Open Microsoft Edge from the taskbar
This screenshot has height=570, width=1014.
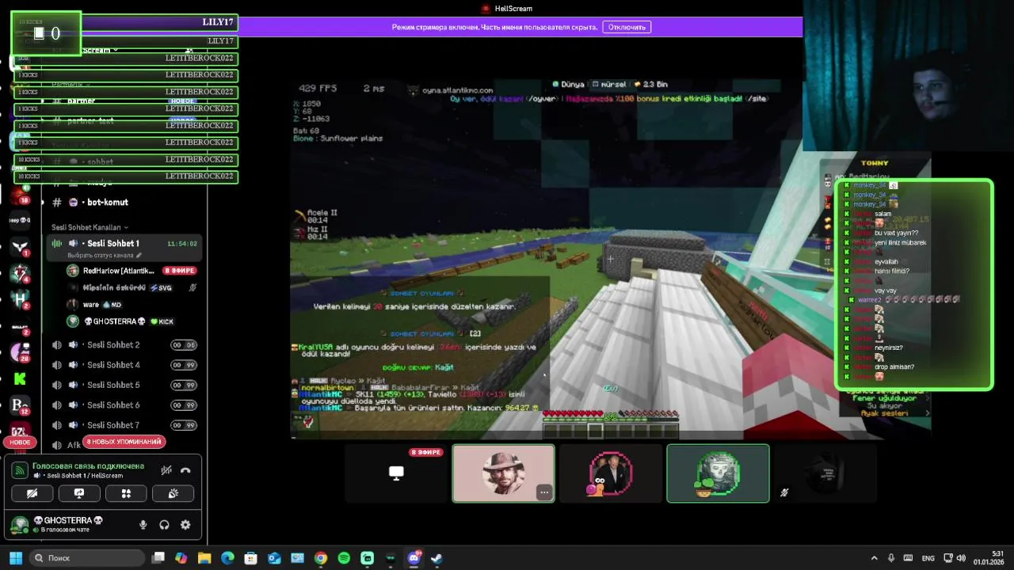pyautogui.click(x=227, y=558)
